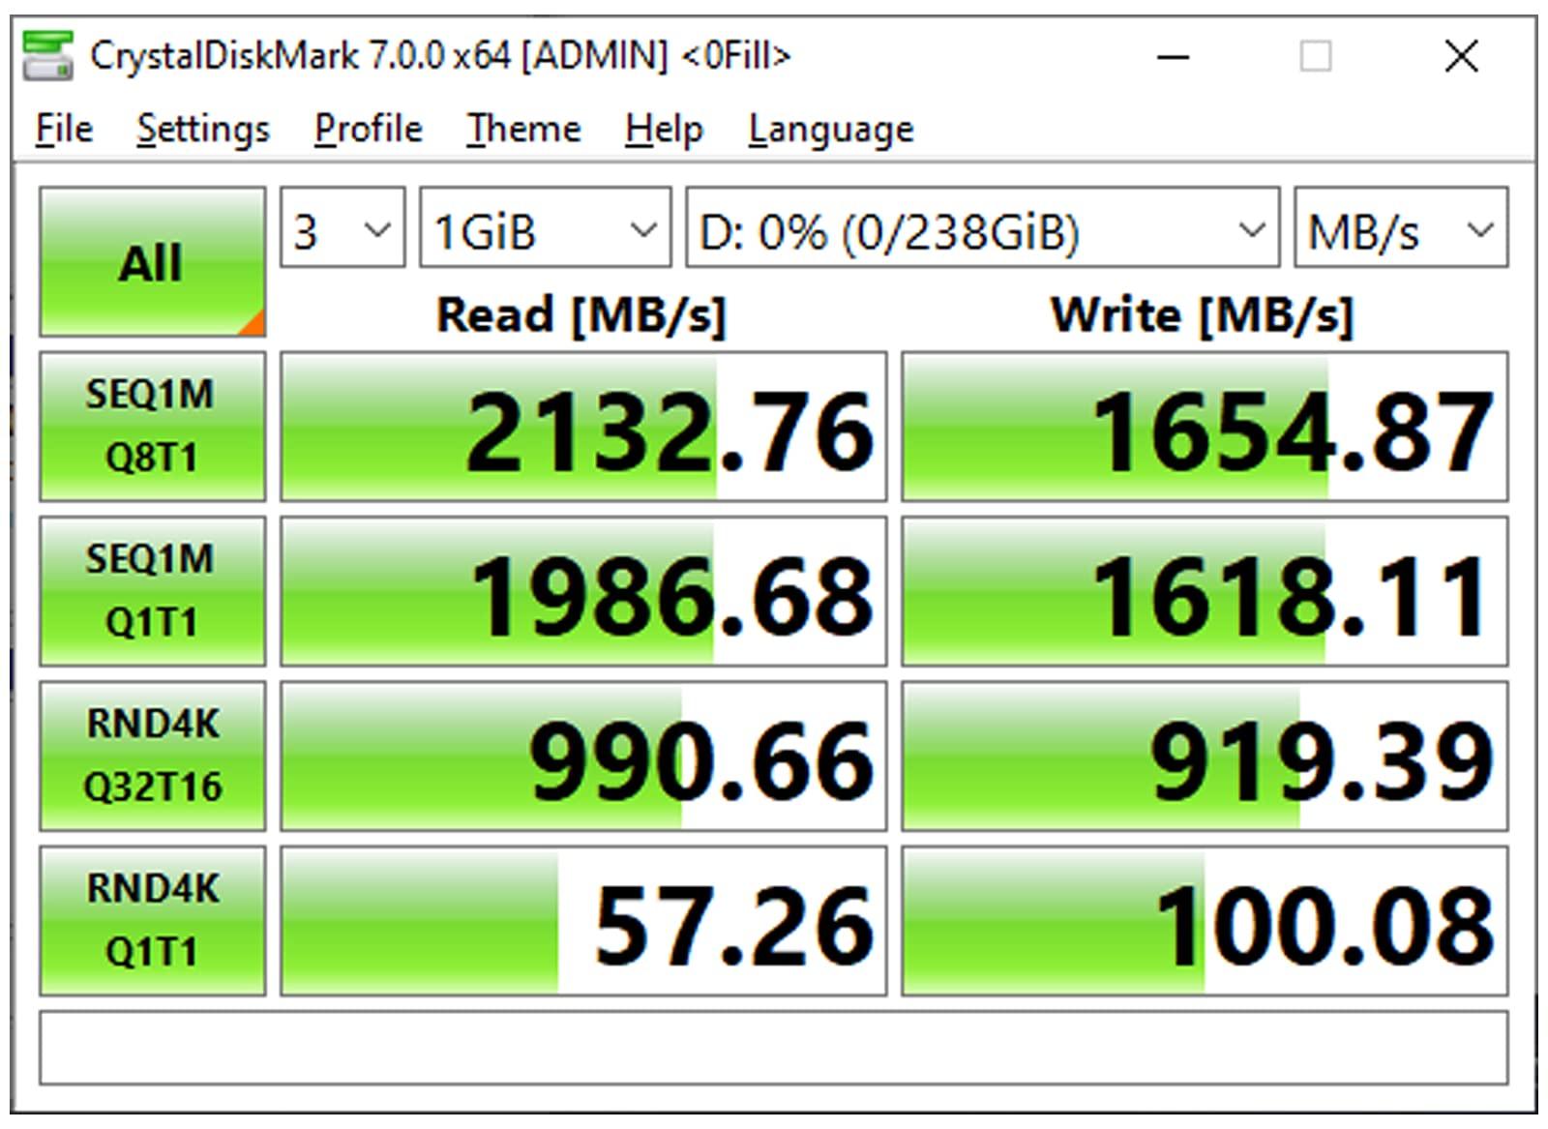Click the 100.08 RND4K Q1T1 write result
Viewport: 1548px width, 1129px height.
coord(1205,920)
